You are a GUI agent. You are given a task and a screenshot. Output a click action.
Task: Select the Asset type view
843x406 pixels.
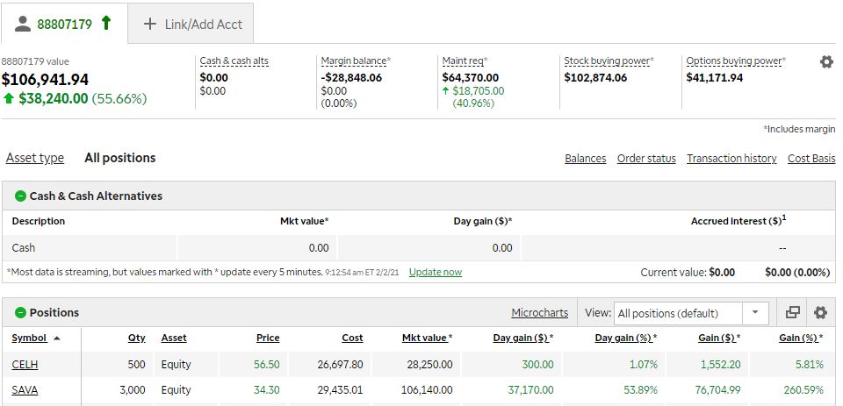pyautogui.click(x=35, y=159)
